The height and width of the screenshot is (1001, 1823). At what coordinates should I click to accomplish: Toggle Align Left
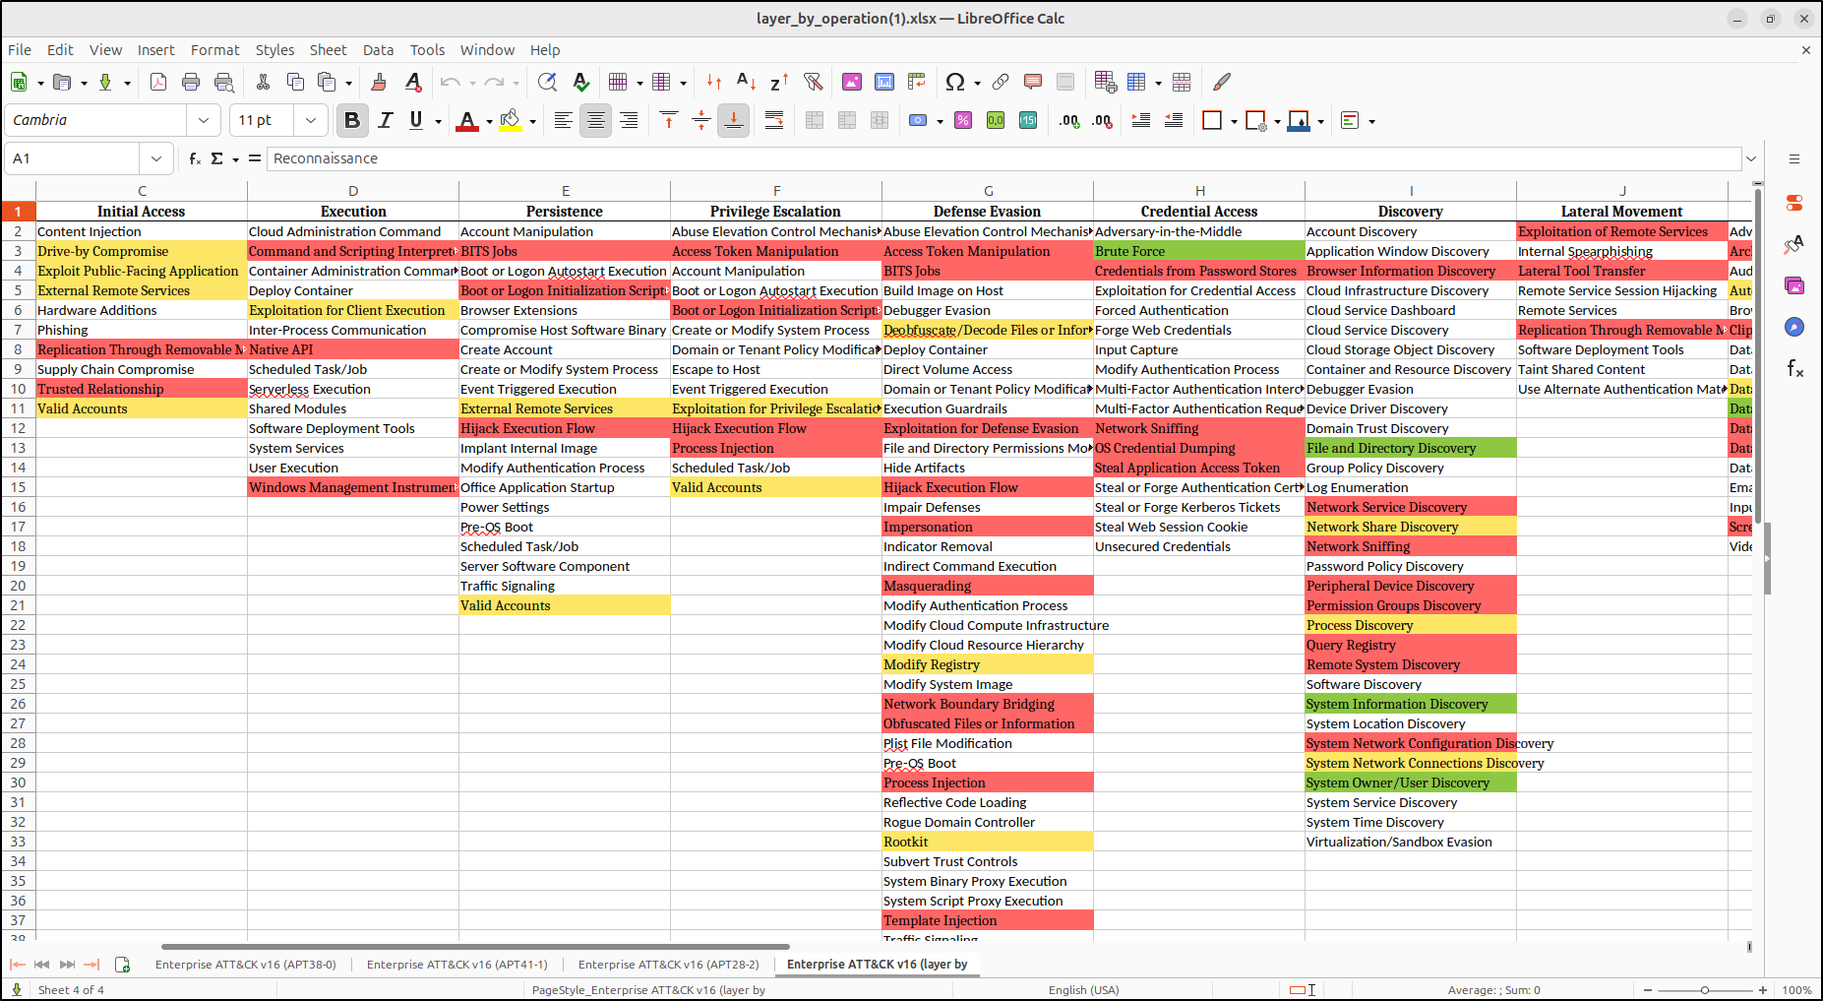tap(563, 120)
